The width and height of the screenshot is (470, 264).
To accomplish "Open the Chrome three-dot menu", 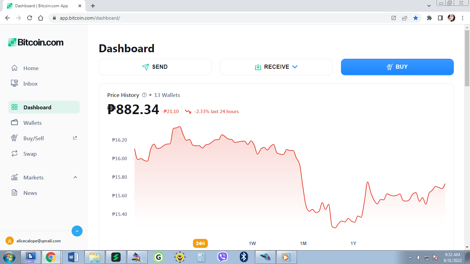I will pos(463,18).
